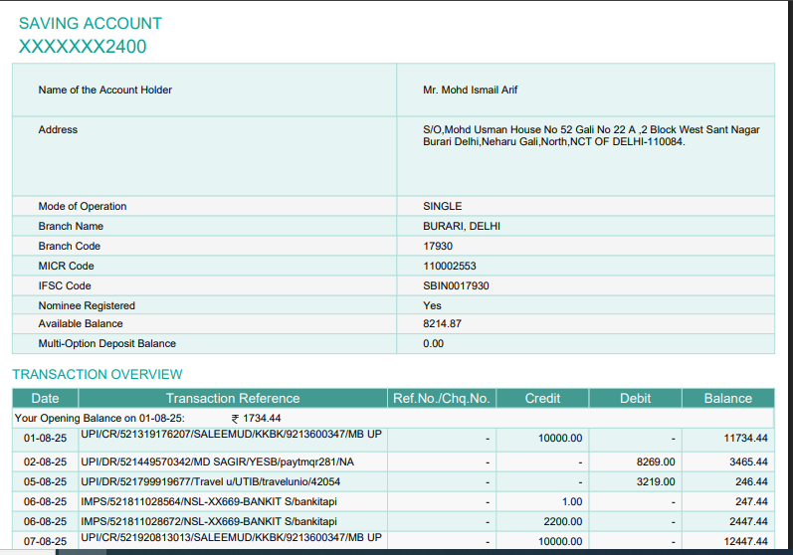Click account holder name Mr. Mohd Ismail Arif

click(470, 91)
